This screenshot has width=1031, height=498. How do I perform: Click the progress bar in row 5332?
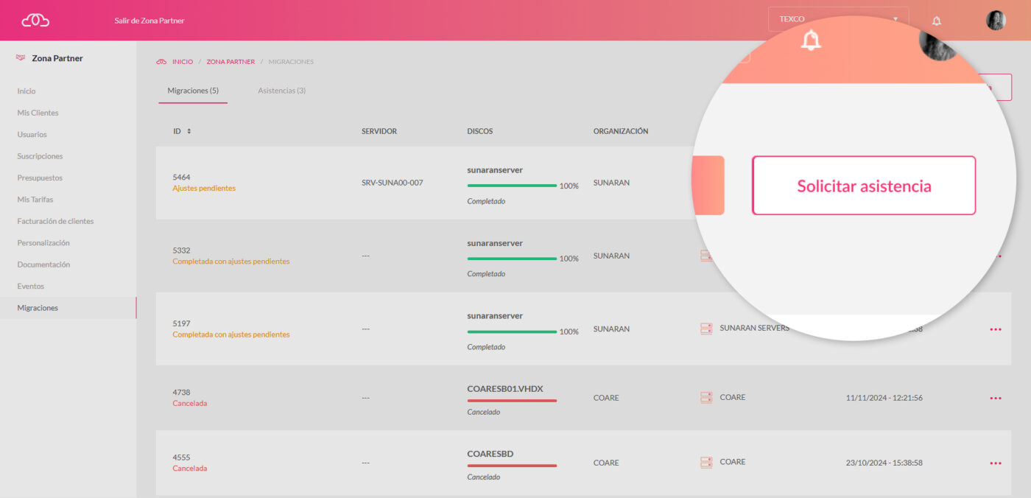[x=512, y=259]
